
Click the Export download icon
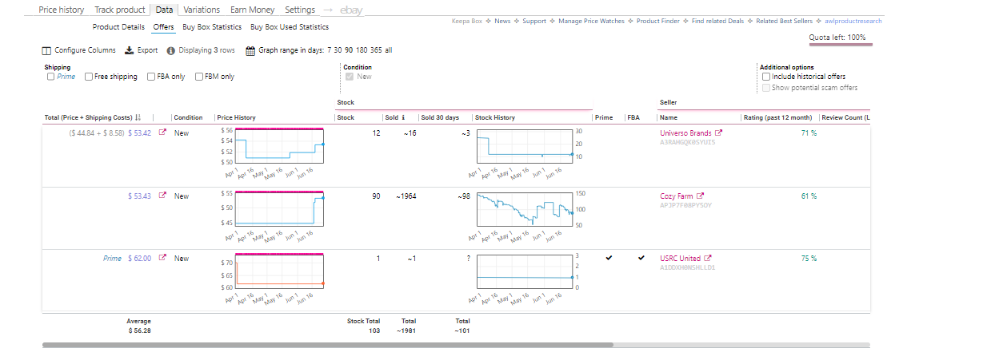click(129, 50)
